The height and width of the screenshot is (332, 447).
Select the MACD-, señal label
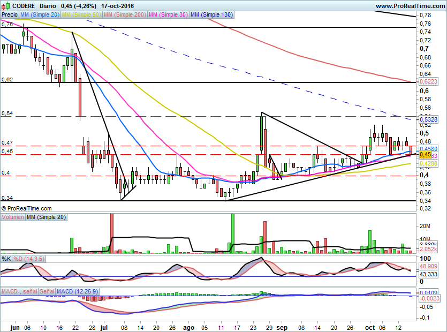pyautogui.click(x=19, y=291)
